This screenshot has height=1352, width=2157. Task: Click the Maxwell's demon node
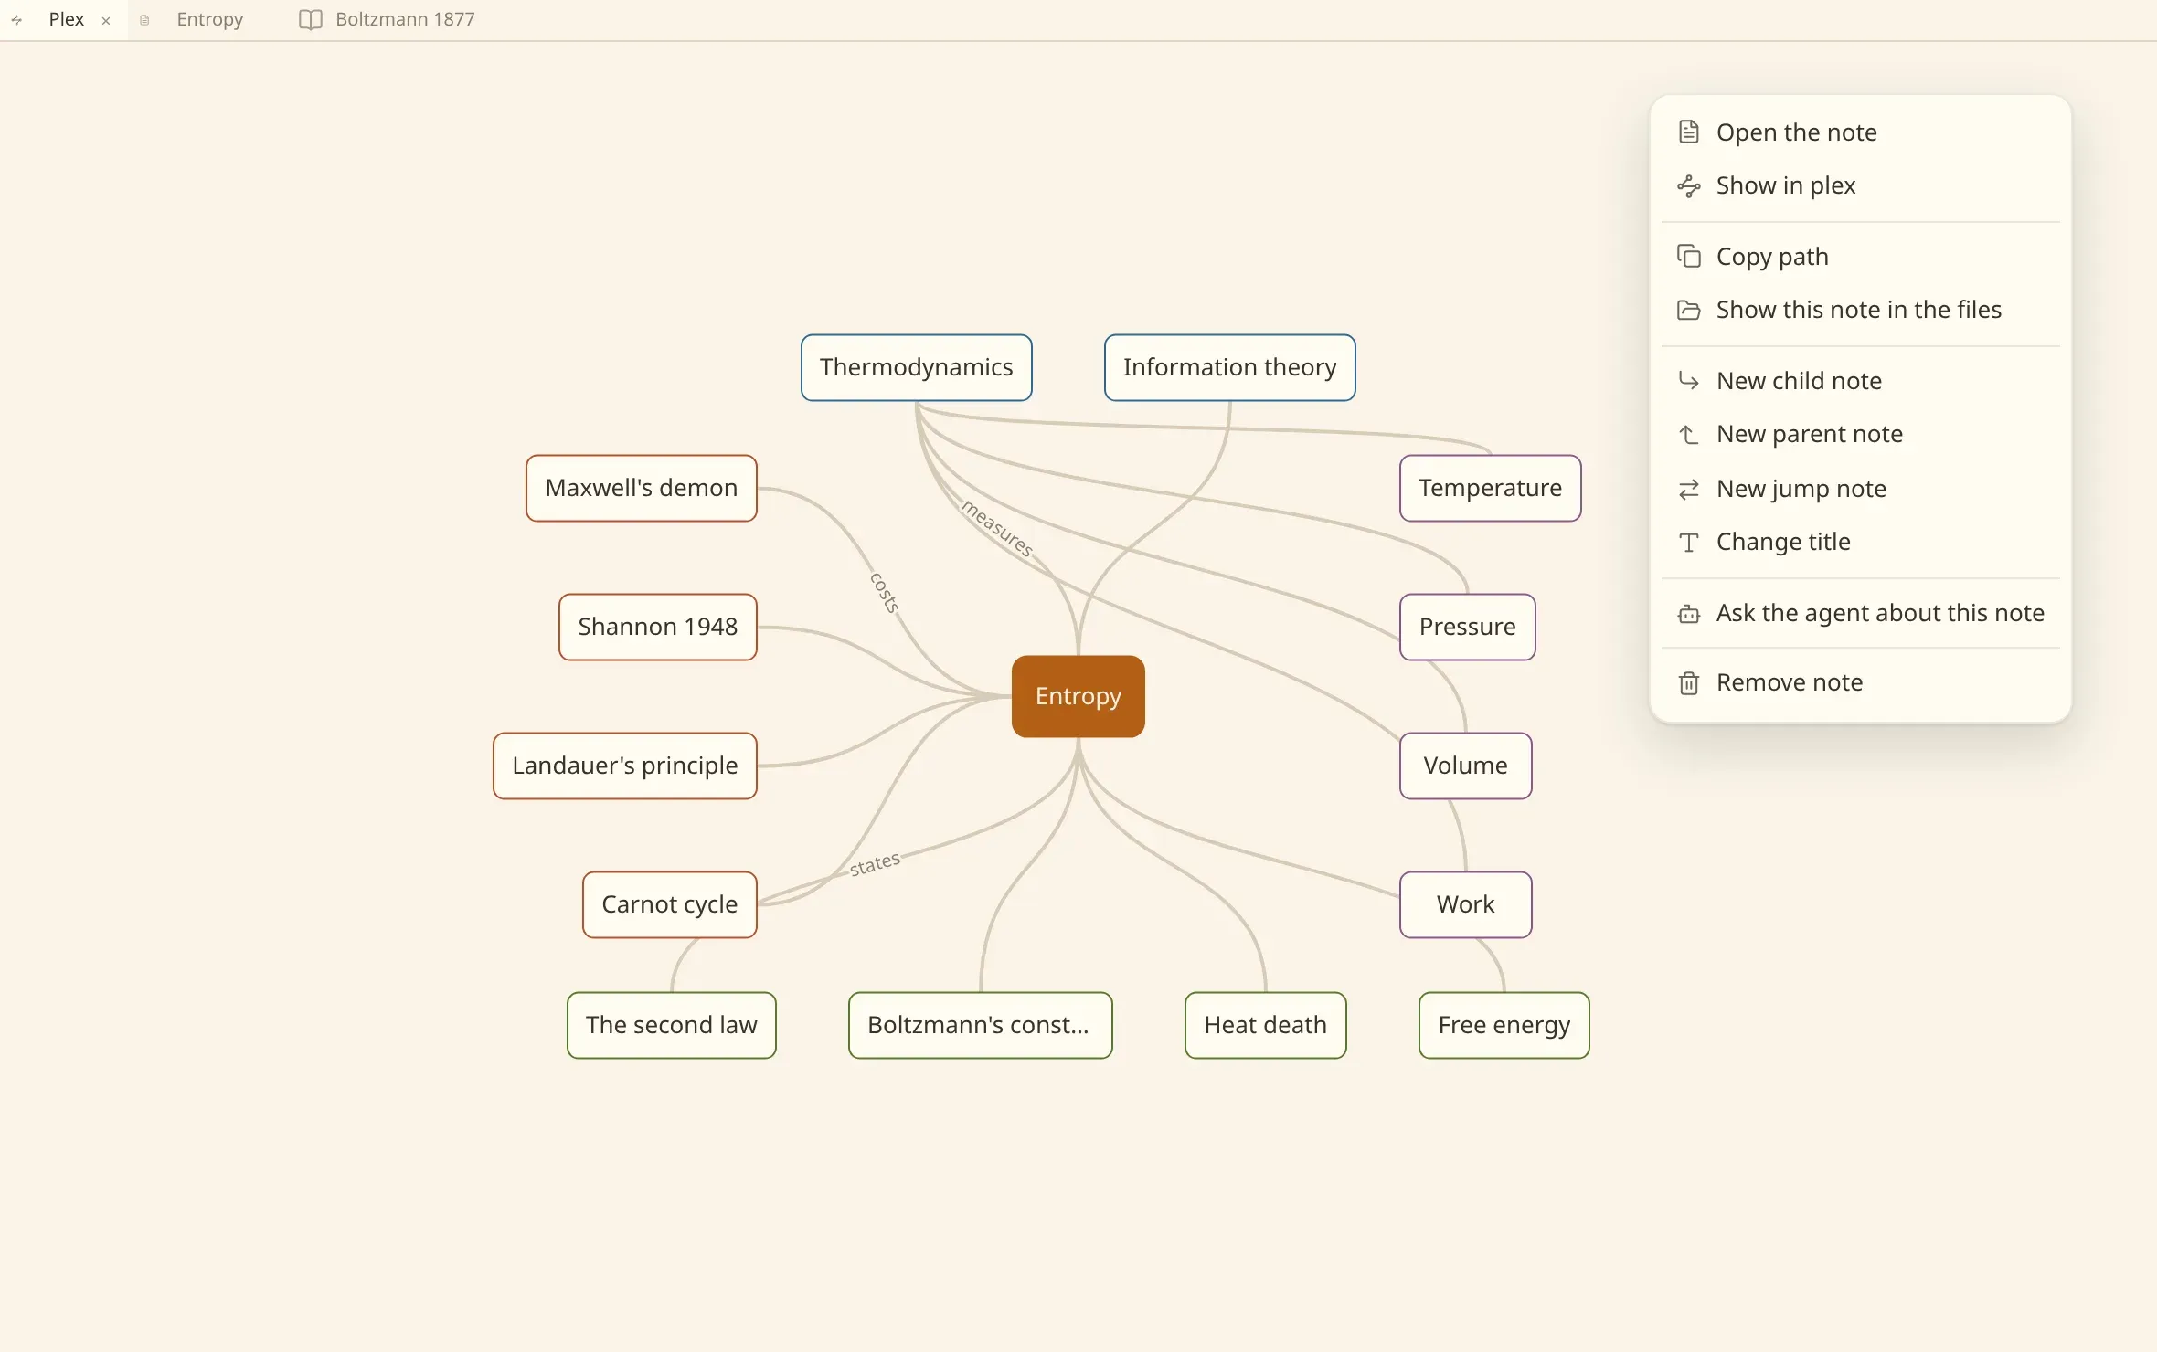(641, 488)
